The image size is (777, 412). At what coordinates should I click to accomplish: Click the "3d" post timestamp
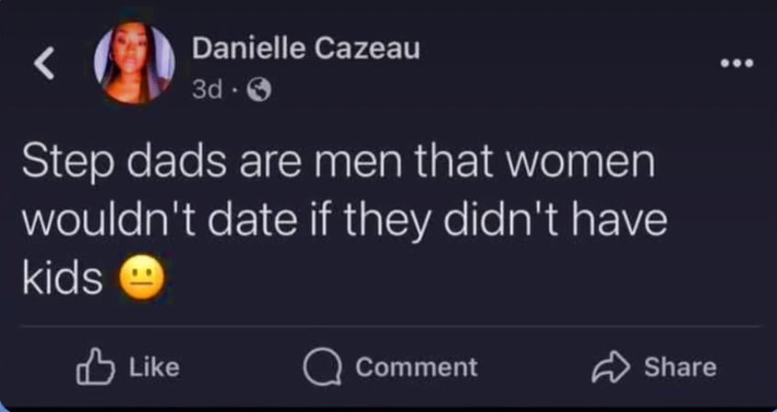click(x=206, y=90)
